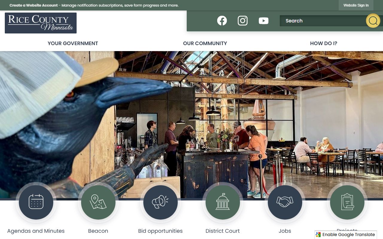Expand the Our Community menu
The width and height of the screenshot is (383, 239).
(x=205, y=43)
